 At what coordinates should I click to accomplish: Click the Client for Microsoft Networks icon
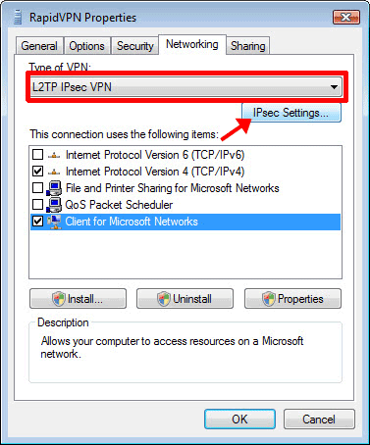[x=54, y=222]
